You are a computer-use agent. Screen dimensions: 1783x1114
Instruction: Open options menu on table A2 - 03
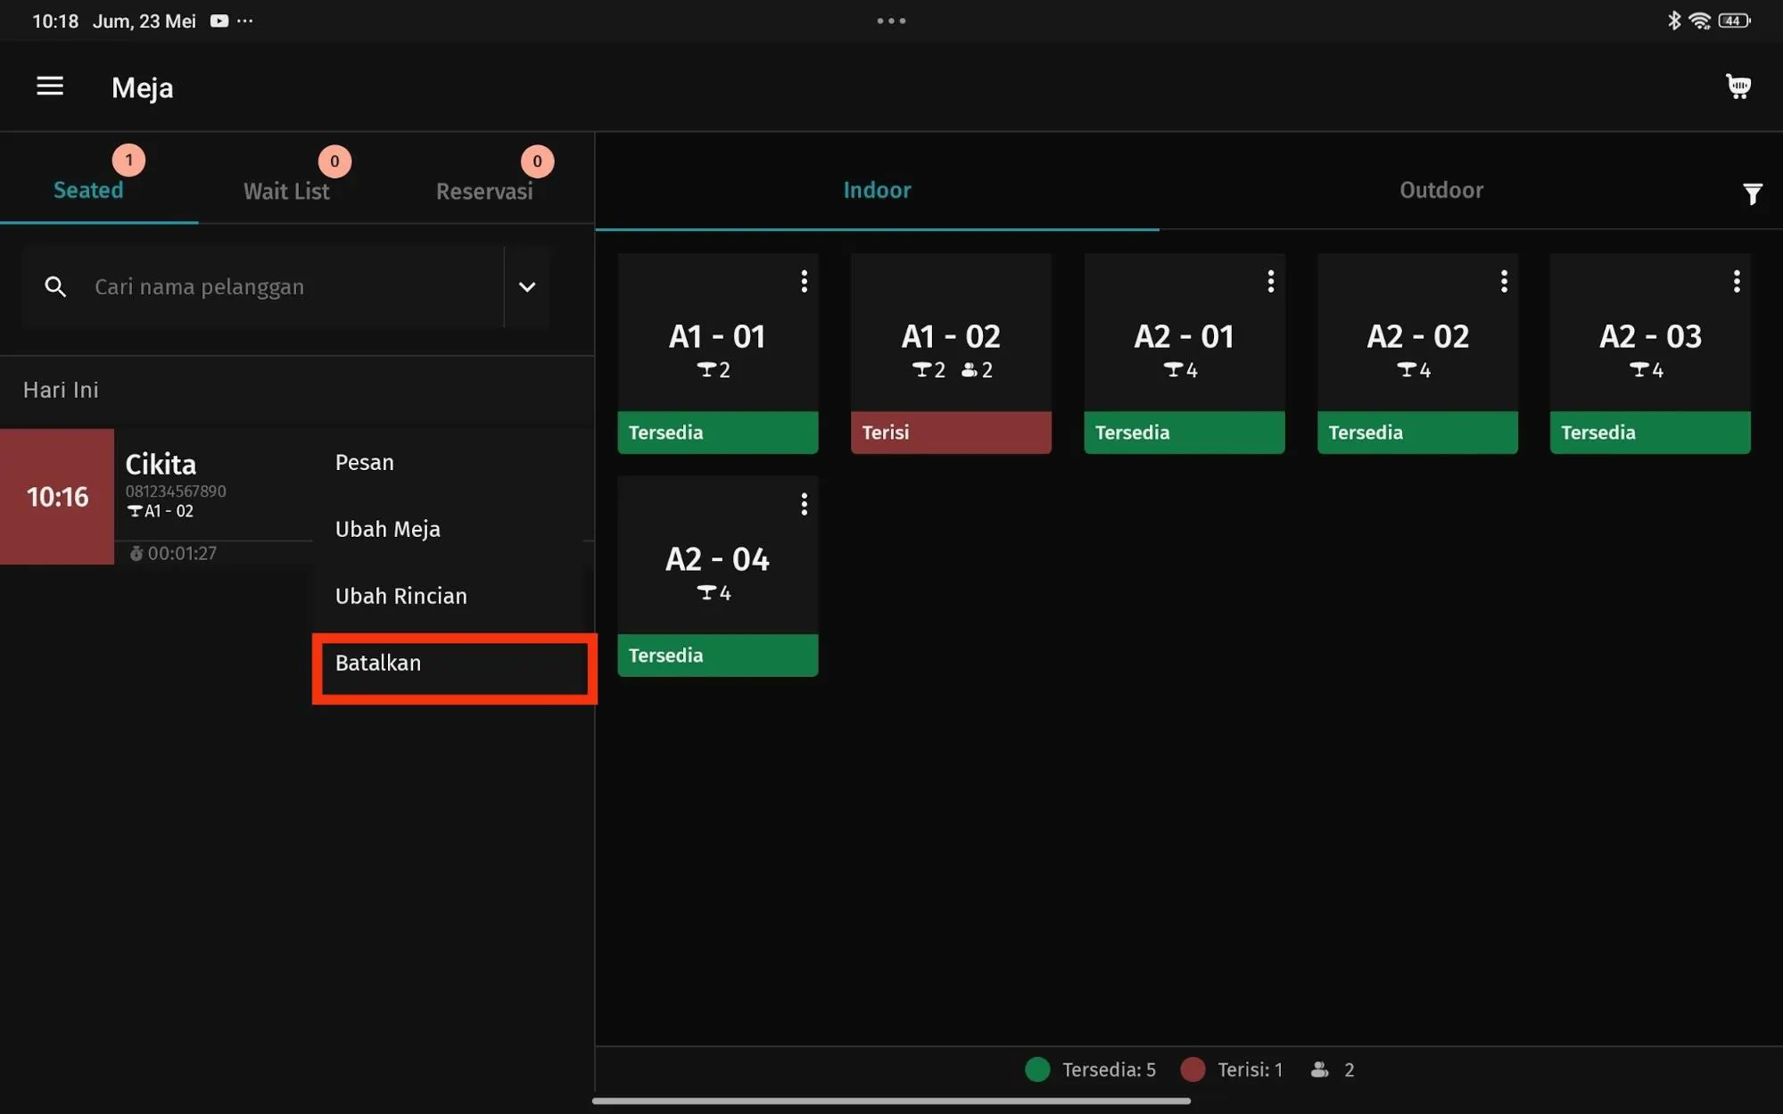pyautogui.click(x=1736, y=281)
